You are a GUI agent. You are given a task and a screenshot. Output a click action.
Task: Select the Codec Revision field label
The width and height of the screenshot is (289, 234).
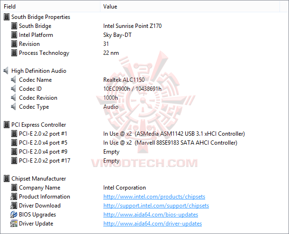[x=38, y=98]
